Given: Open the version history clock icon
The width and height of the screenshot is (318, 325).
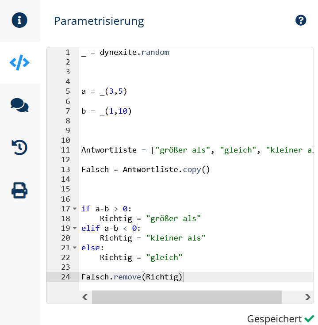Looking at the screenshot, I should click(19, 148).
